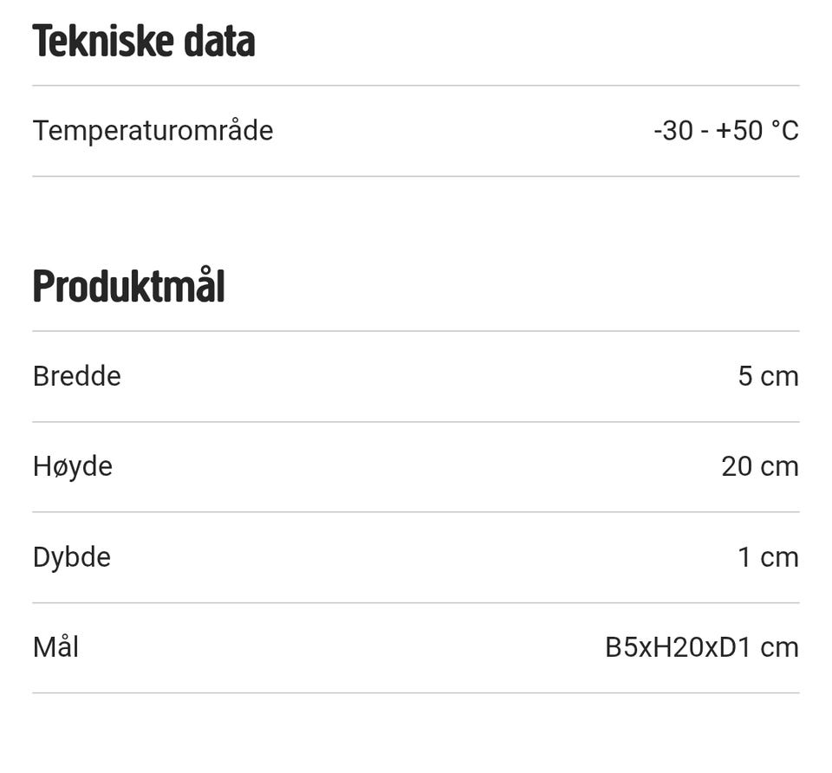The width and height of the screenshot is (832, 773).
Task: Click the Produktmål heading
Action: click(128, 287)
